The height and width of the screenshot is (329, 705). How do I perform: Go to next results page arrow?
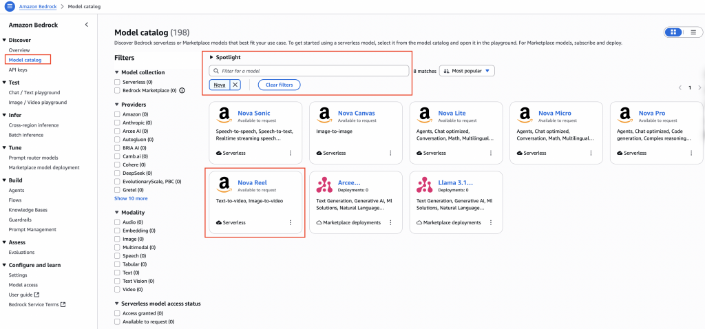699,87
